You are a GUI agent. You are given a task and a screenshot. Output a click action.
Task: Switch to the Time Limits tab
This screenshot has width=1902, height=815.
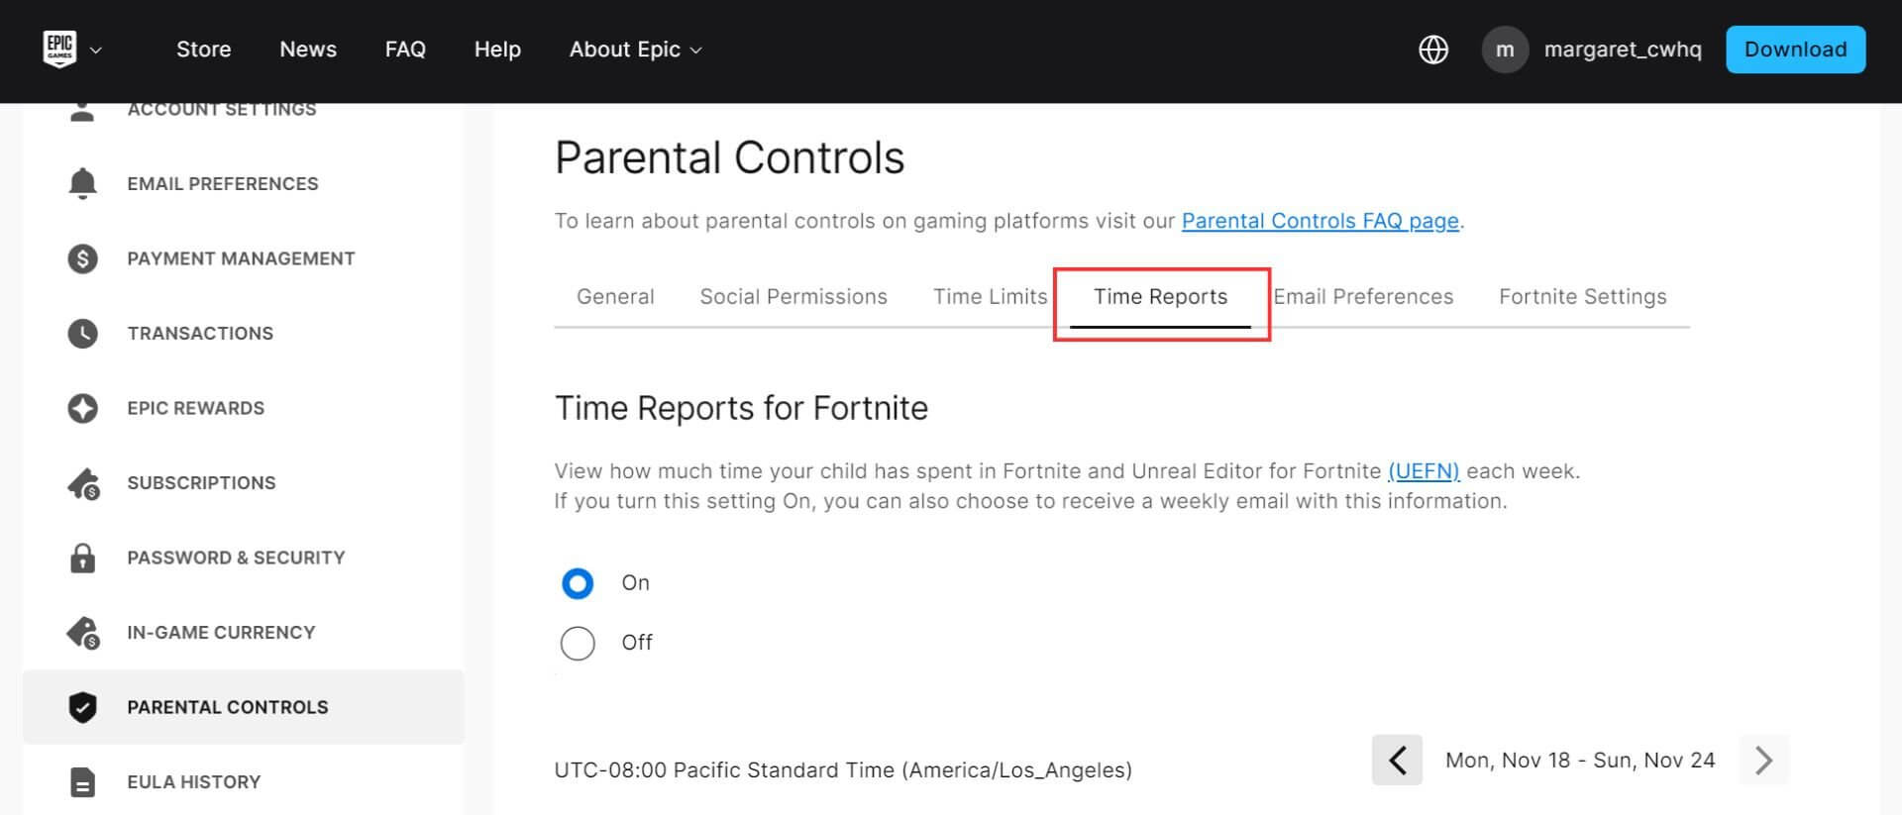point(990,296)
